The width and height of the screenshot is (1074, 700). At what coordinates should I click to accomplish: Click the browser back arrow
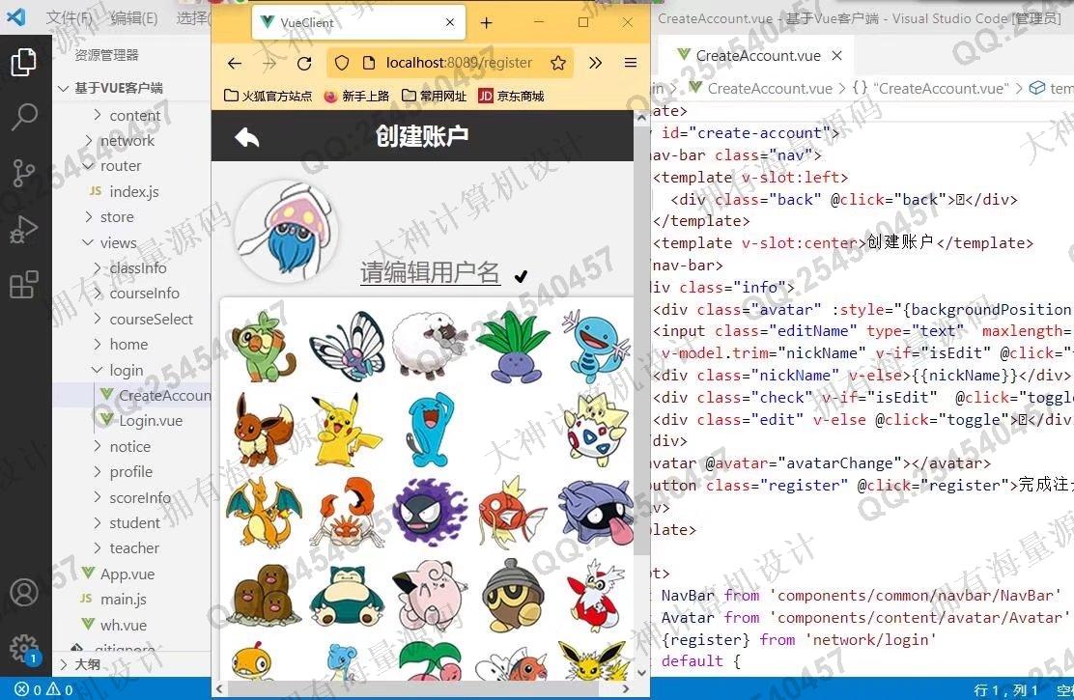235,63
